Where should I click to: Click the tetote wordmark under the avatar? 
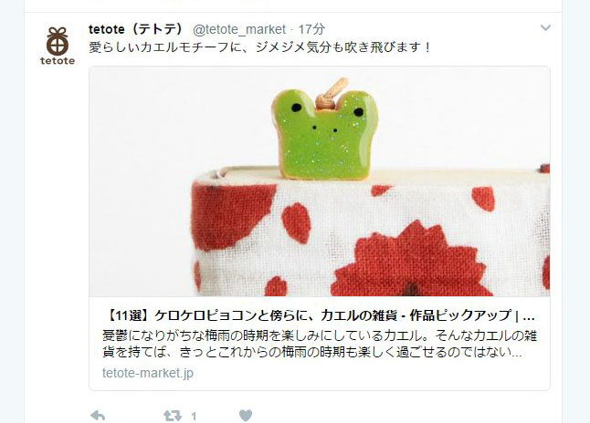[58, 61]
